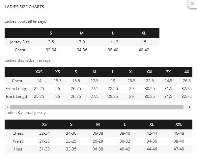Select the XL column header in football table

pos(144,33)
